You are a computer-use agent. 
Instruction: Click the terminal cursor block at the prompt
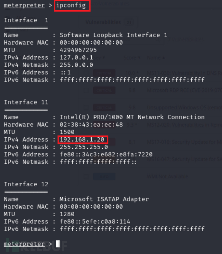pos(58,244)
